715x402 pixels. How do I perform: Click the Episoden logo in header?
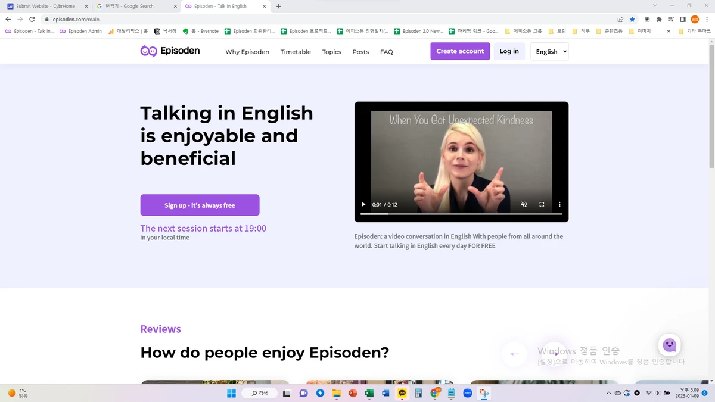(170, 51)
